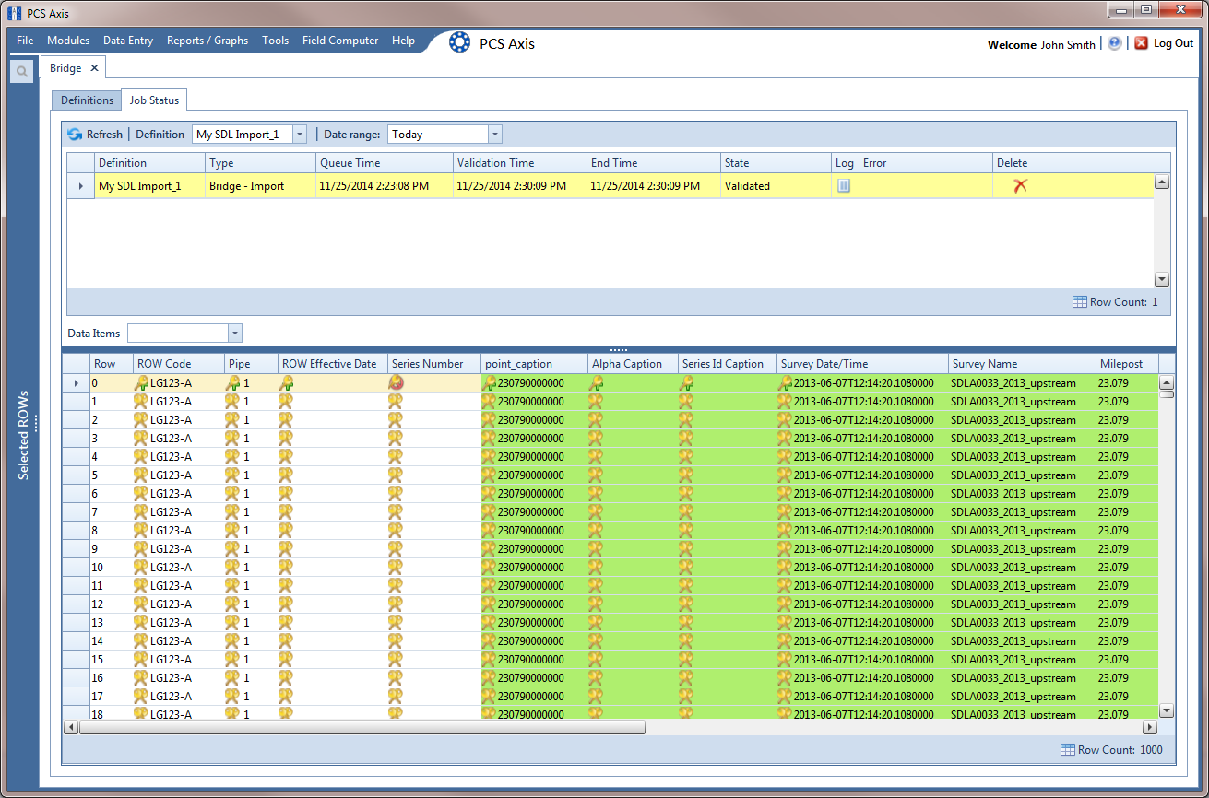Click the red Log Out icon
This screenshot has width=1209, height=798.
click(x=1142, y=43)
